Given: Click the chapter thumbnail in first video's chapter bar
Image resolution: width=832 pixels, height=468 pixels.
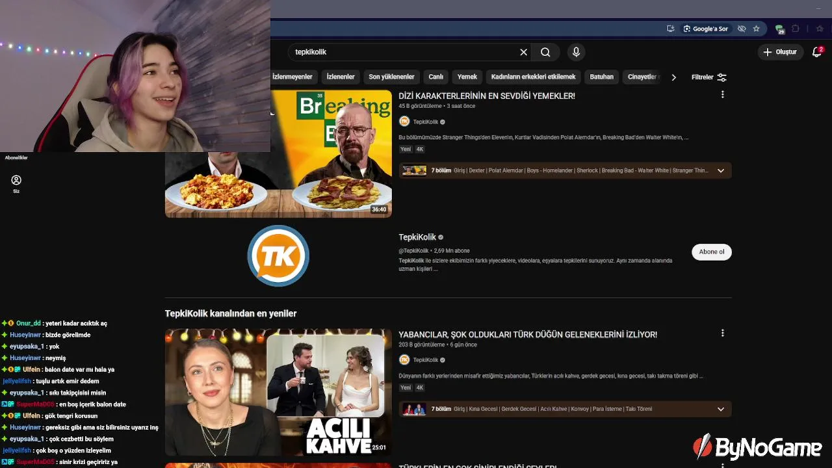Looking at the screenshot, I should tap(415, 170).
